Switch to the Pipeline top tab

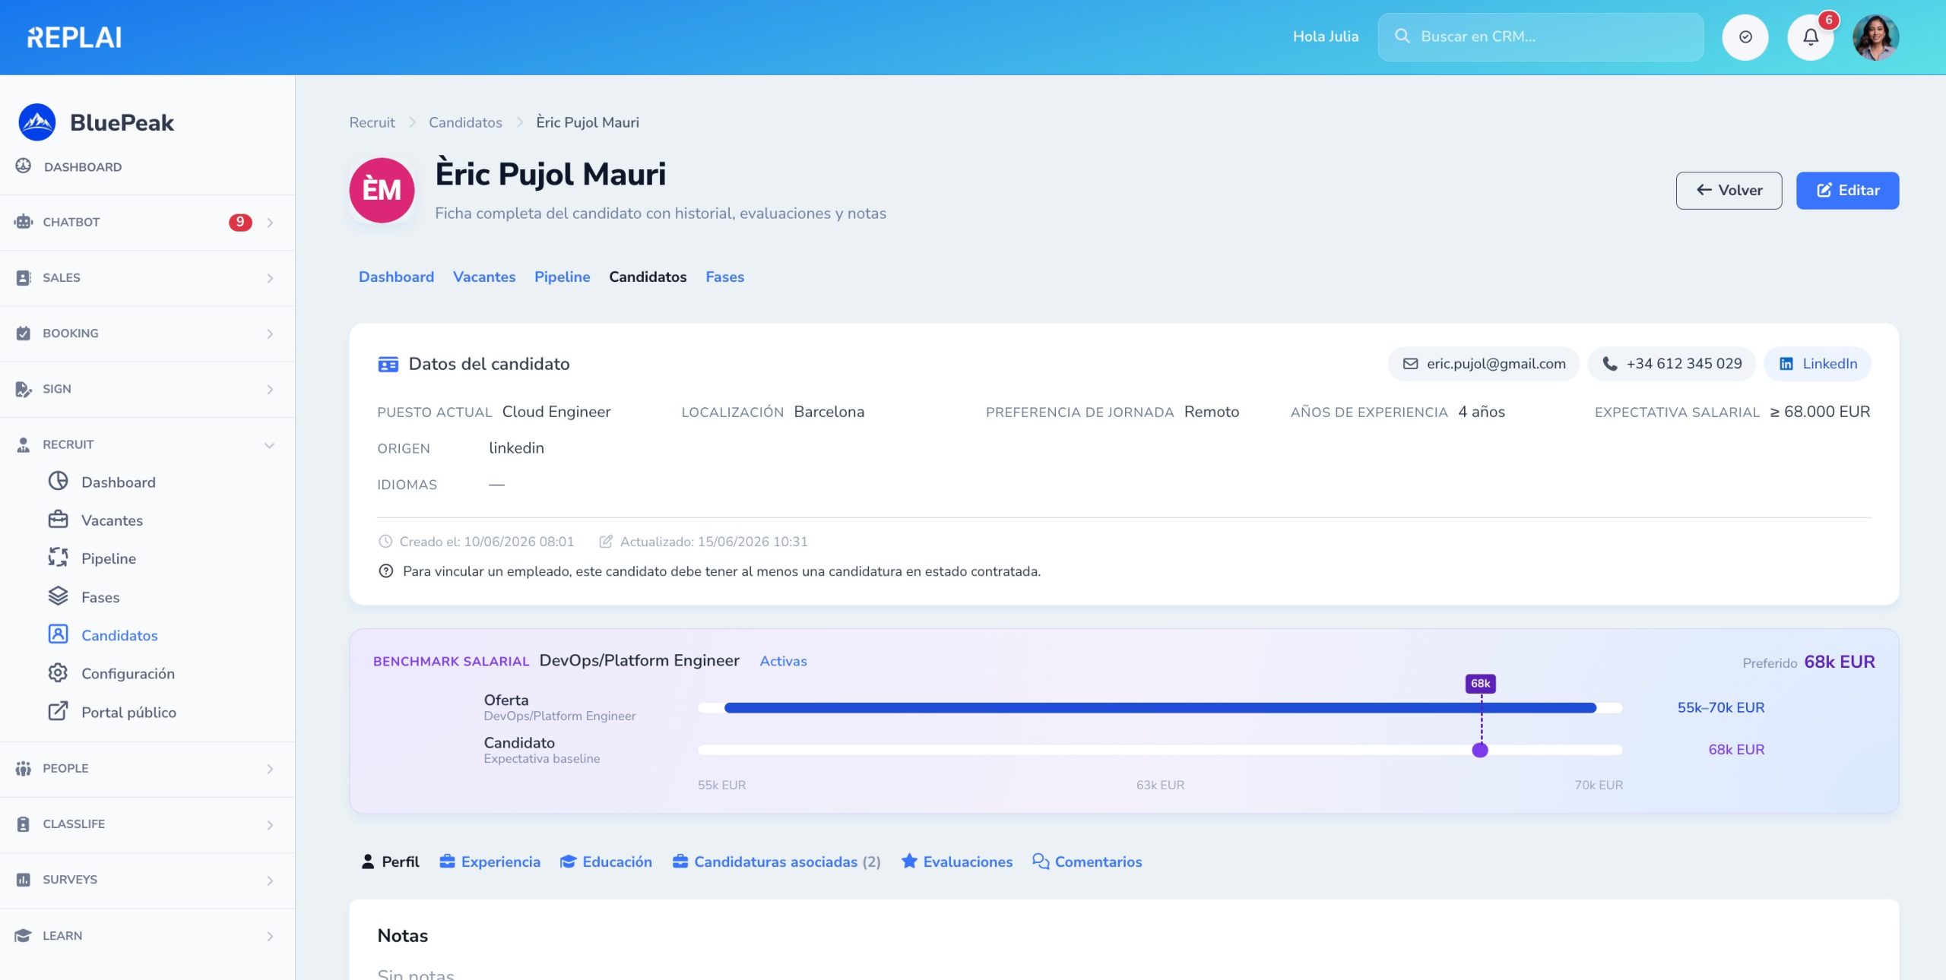[562, 277]
